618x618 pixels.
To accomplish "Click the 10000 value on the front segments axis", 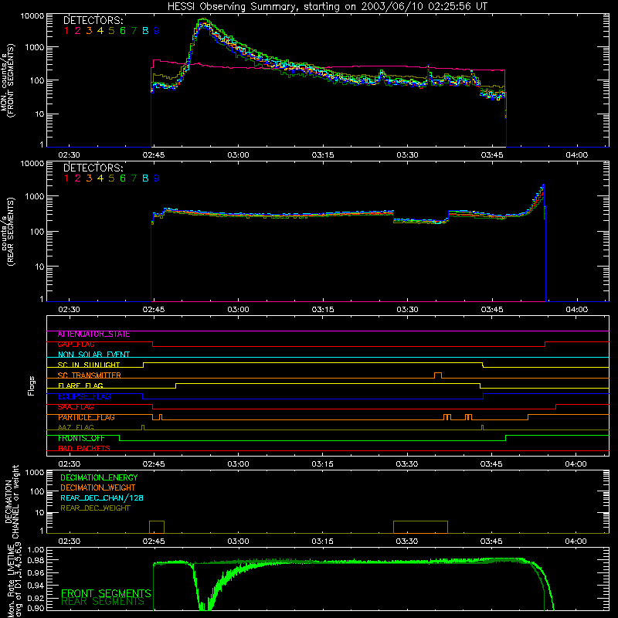I will click(32, 15).
